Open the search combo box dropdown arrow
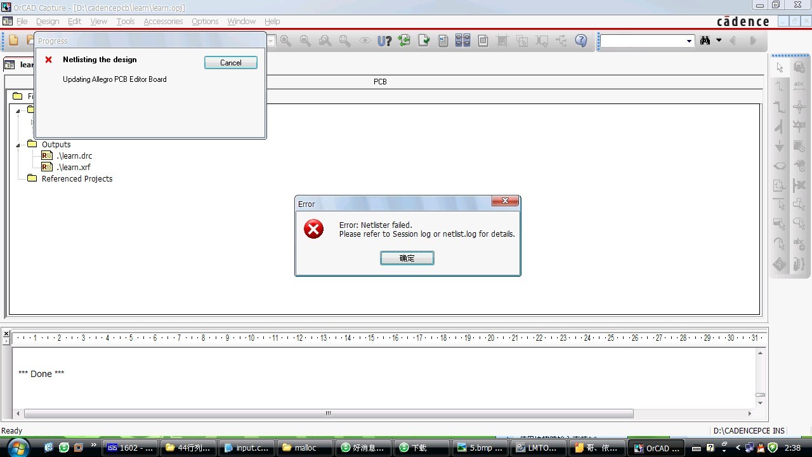The height and width of the screenshot is (457, 812). click(x=689, y=41)
